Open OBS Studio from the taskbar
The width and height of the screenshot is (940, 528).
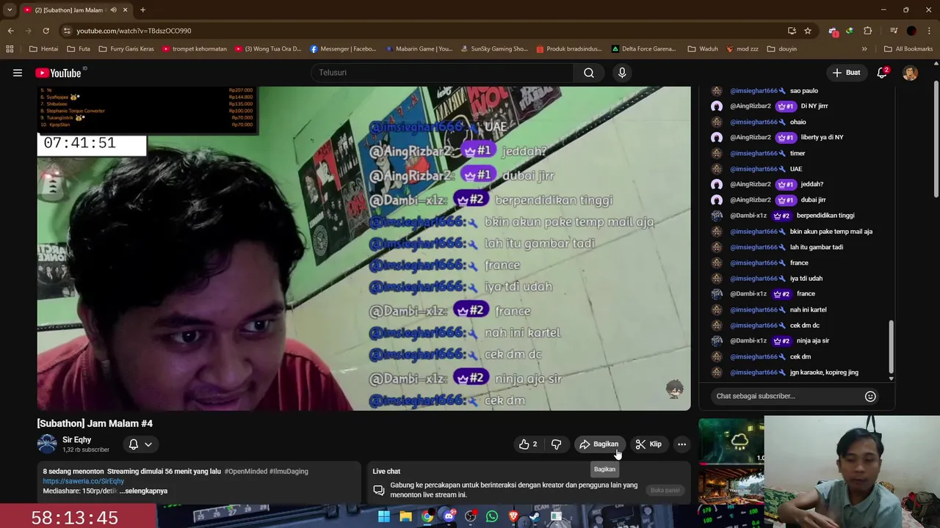[470, 517]
